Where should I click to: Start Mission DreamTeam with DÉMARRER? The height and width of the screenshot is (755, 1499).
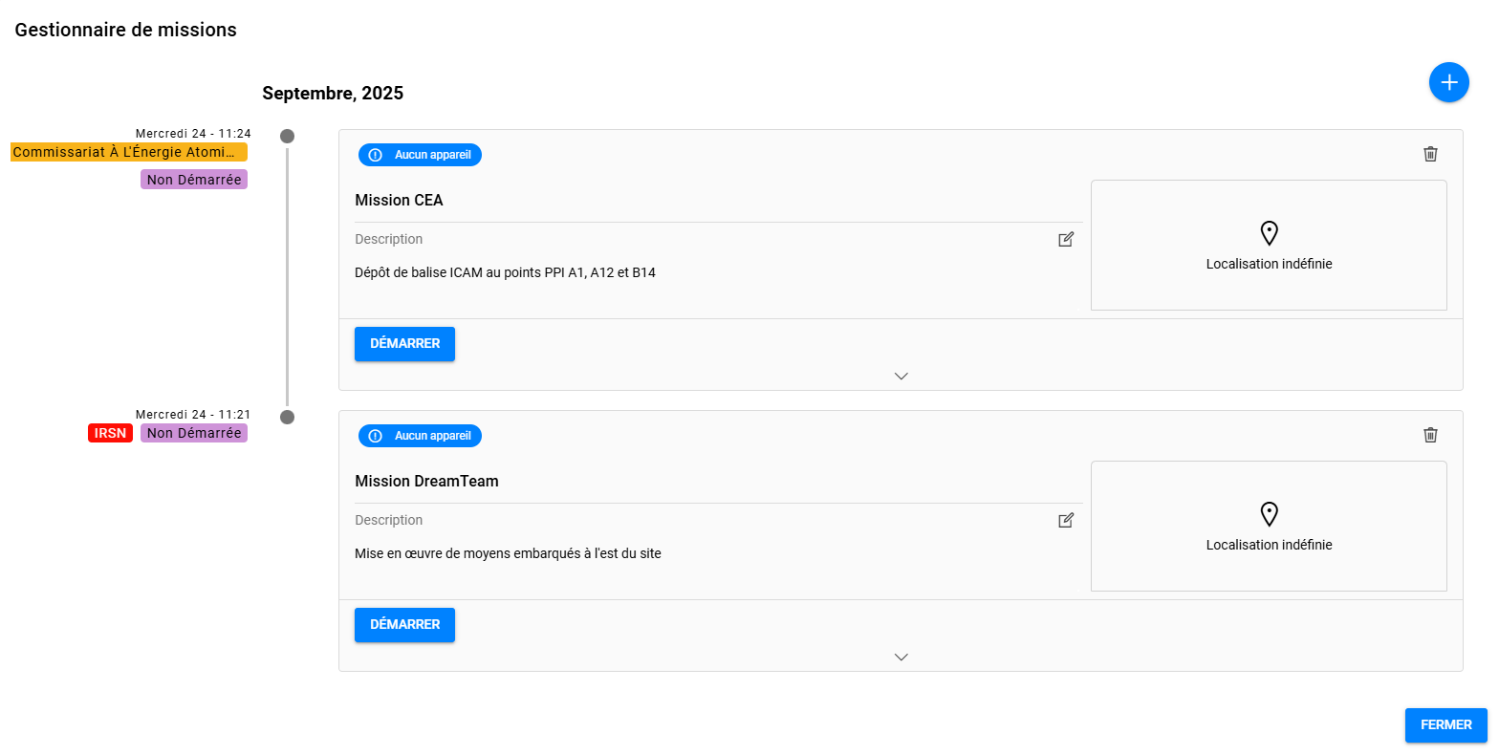click(x=404, y=625)
